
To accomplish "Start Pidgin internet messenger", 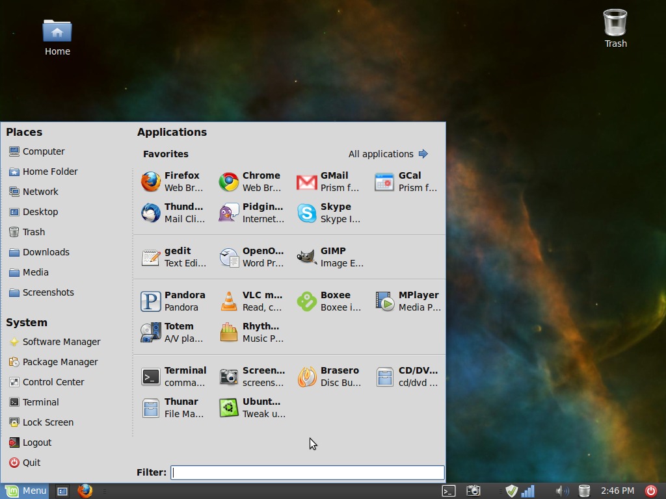I will 250,212.
